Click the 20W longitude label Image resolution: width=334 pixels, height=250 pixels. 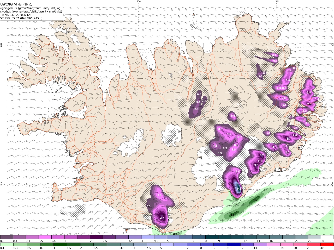click(x=139, y=1)
